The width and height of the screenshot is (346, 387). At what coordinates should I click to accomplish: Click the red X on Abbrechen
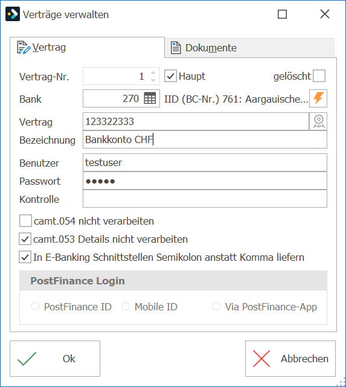261,359
